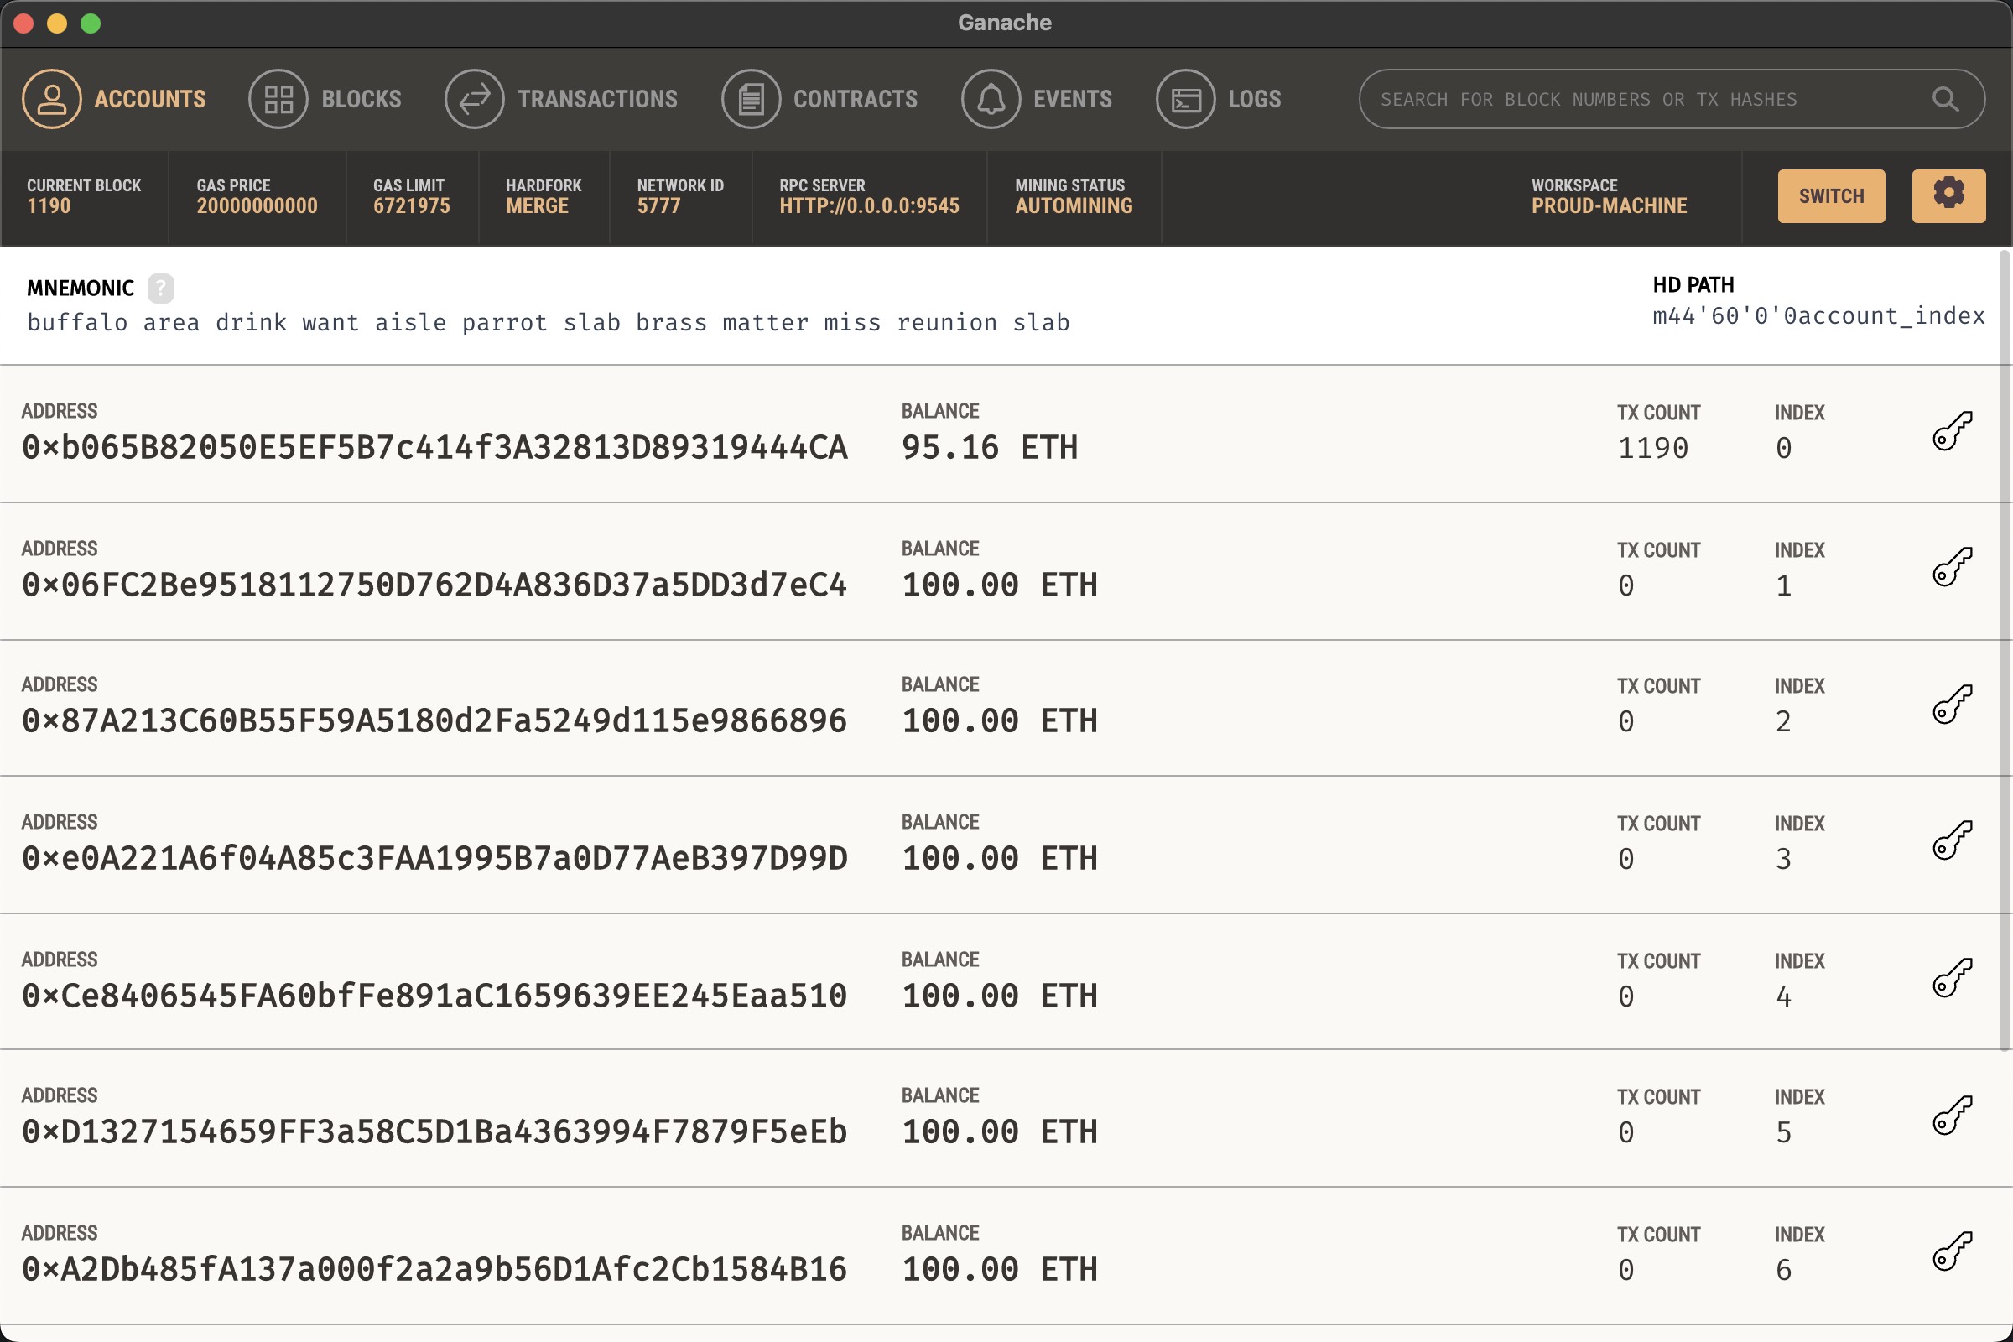Click key icon for account index 5
2013x1342 pixels.
click(x=1953, y=1115)
